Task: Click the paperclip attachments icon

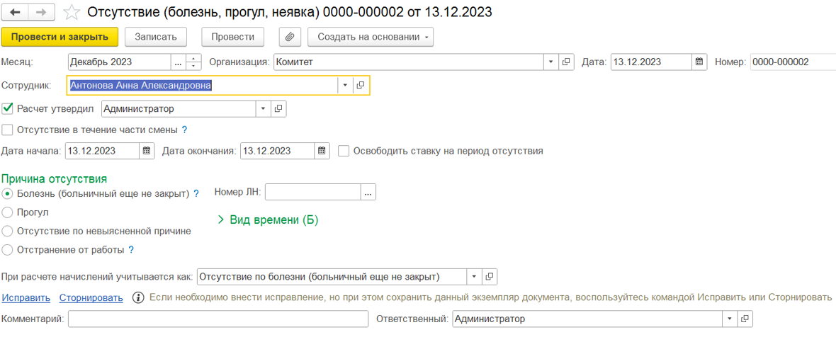Action: pyautogui.click(x=290, y=37)
